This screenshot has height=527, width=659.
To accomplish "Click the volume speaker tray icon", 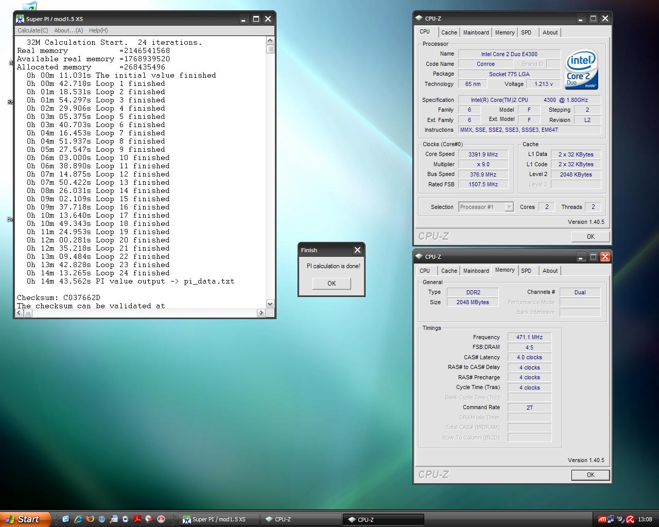I will (620, 519).
